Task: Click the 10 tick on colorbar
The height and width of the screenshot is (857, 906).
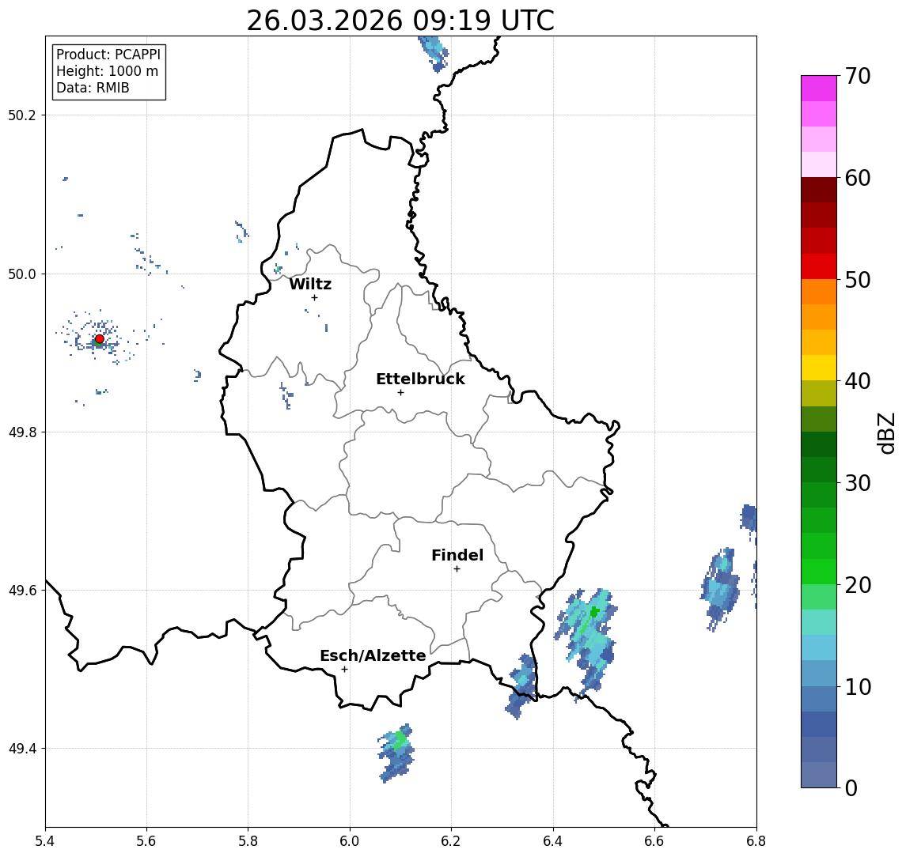Action: pos(858,686)
